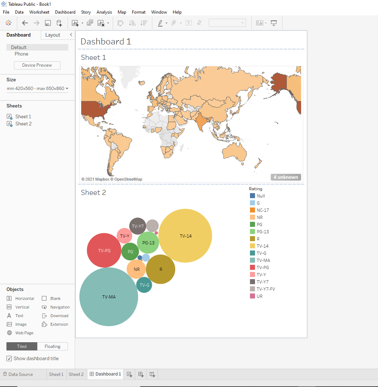Click the Device Preview button

click(37, 65)
